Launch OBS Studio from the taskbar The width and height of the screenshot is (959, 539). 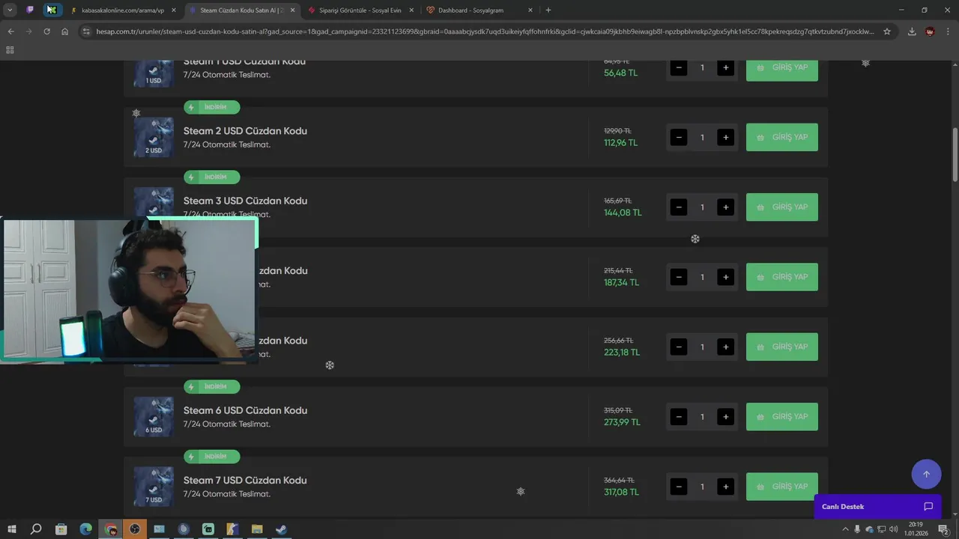click(135, 529)
